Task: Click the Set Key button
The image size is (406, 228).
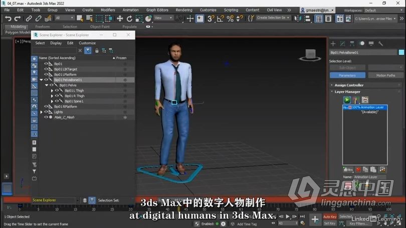Action: point(330,223)
